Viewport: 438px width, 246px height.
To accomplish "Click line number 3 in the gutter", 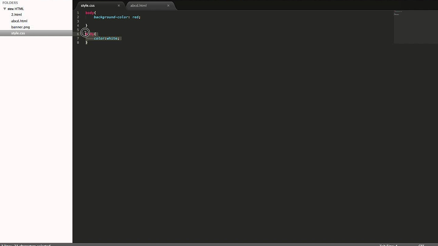I will (x=78, y=21).
